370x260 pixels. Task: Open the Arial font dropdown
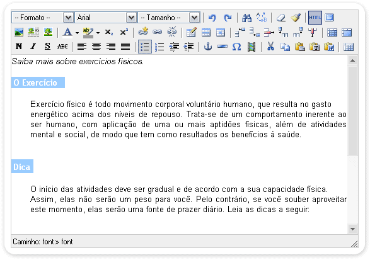[106, 18]
